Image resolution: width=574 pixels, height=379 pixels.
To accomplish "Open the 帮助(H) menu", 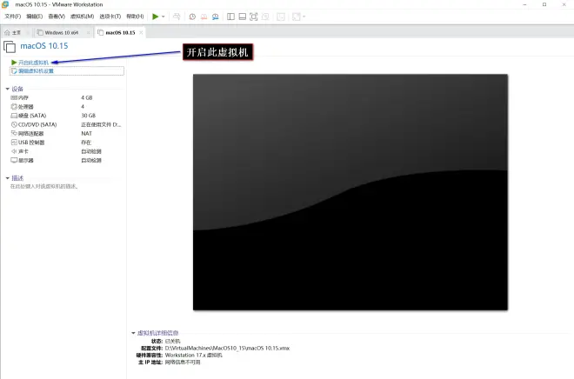I will click(x=135, y=17).
